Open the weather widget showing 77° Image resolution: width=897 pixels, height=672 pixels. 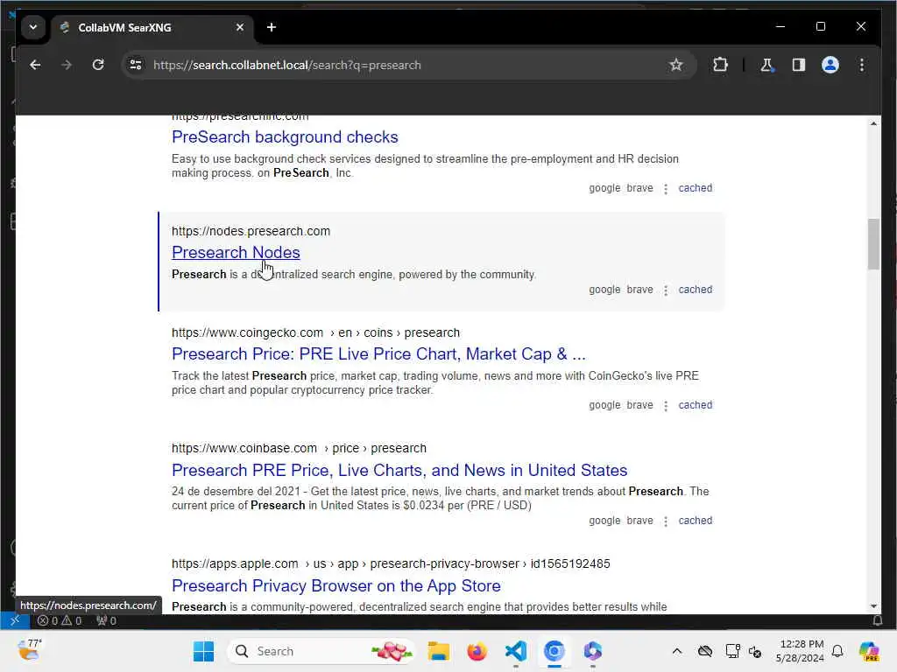coord(30,650)
